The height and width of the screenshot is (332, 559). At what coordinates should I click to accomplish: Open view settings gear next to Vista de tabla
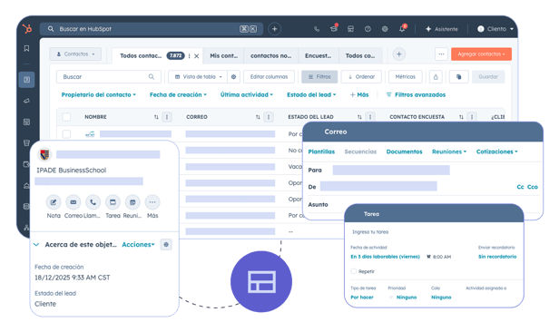(233, 76)
